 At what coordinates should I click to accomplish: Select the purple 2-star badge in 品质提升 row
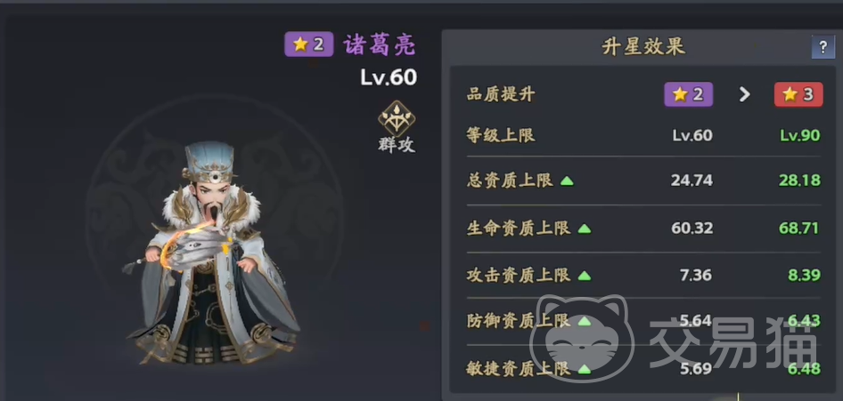(x=688, y=94)
